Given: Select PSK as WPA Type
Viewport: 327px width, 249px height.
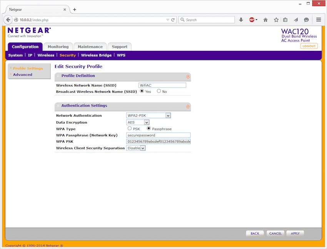Looking at the screenshot, I should tap(130, 128).
